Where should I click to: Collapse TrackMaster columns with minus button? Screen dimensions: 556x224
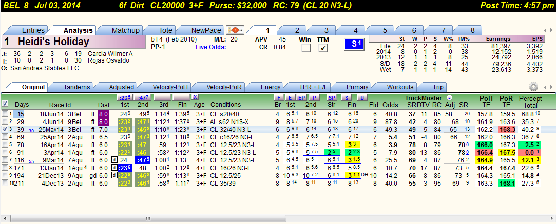[449, 97]
